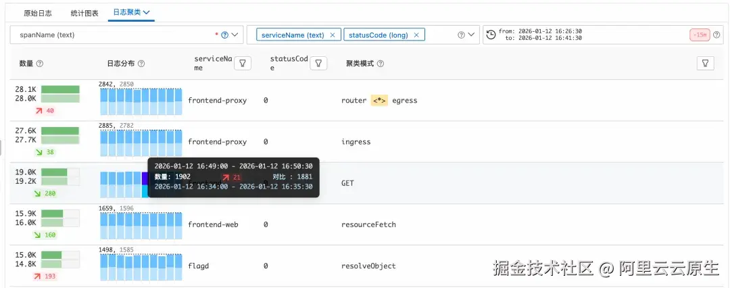The image size is (730, 288).
Task: Click the highlighted bar in GET distribution chart
Action: click(145, 185)
